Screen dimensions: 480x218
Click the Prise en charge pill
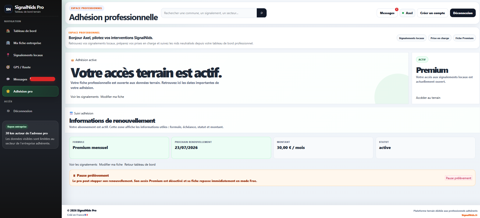click(x=440, y=38)
